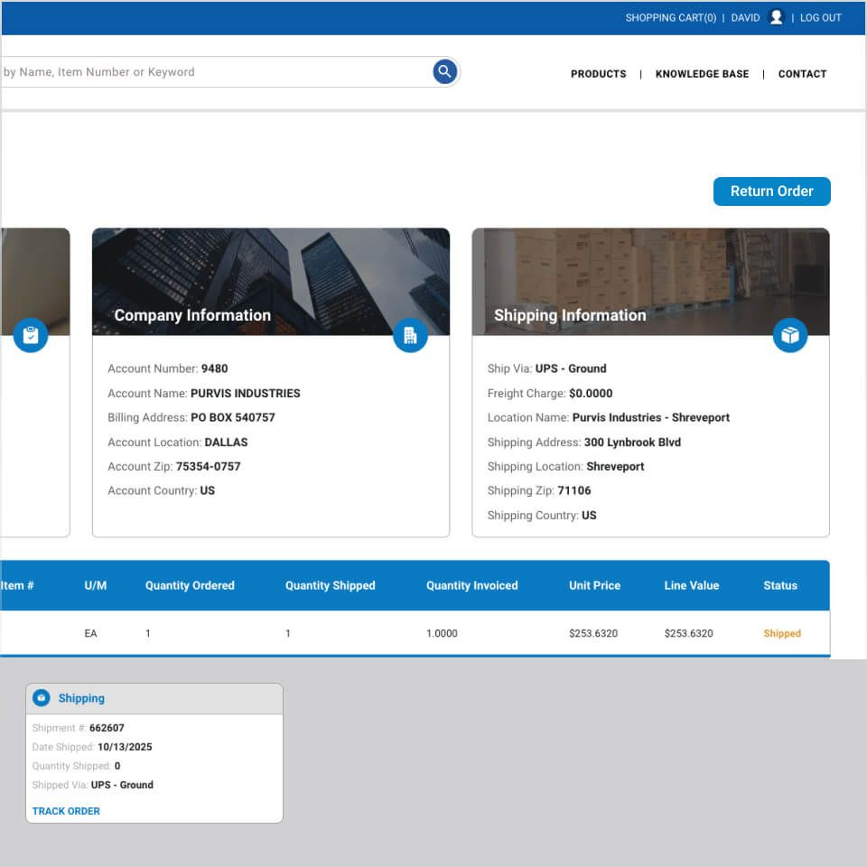This screenshot has height=867, width=867.
Task: Open the Shopping Cart link
Action: [670, 18]
